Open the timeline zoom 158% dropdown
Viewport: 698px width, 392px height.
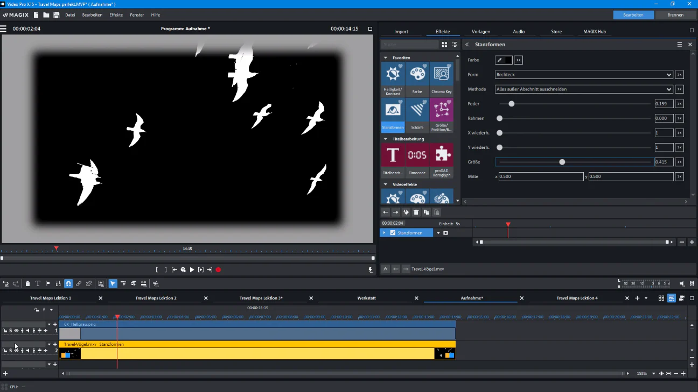654,373
